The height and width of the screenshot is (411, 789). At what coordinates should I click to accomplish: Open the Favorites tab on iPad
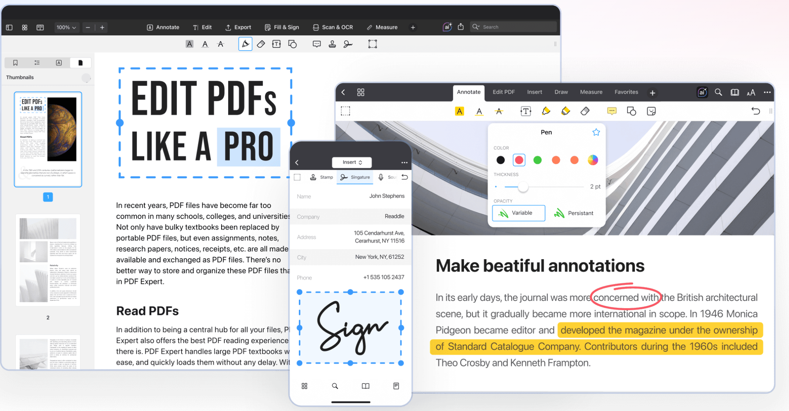click(626, 92)
